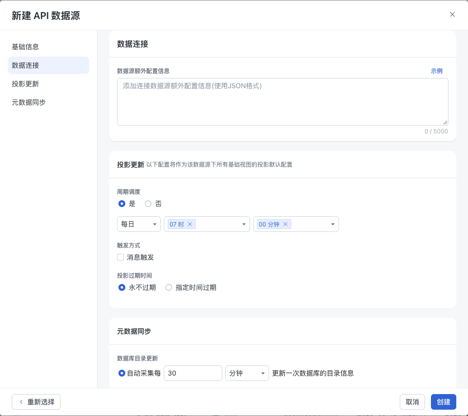Select 基础信息 in the sidebar
468x416 pixels.
(x=48, y=47)
